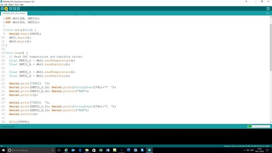Click the '// Read DHT temperature and humidity values' comment
The width and height of the screenshot is (272, 153).
click(x=45, y=57)
